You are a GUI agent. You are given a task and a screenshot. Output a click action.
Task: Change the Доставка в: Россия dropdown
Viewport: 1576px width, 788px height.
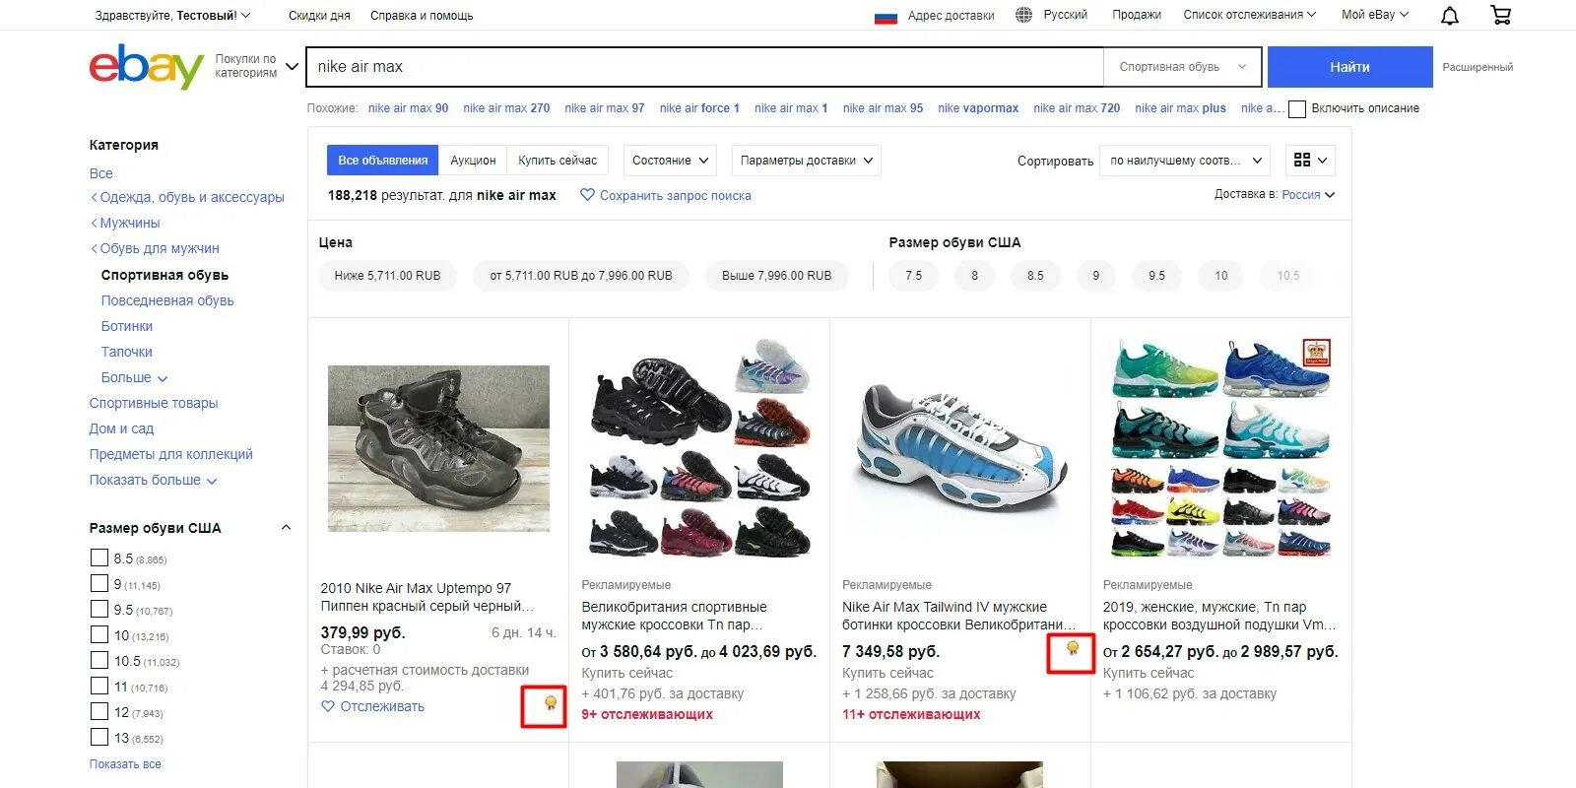tap(1308, 195)
